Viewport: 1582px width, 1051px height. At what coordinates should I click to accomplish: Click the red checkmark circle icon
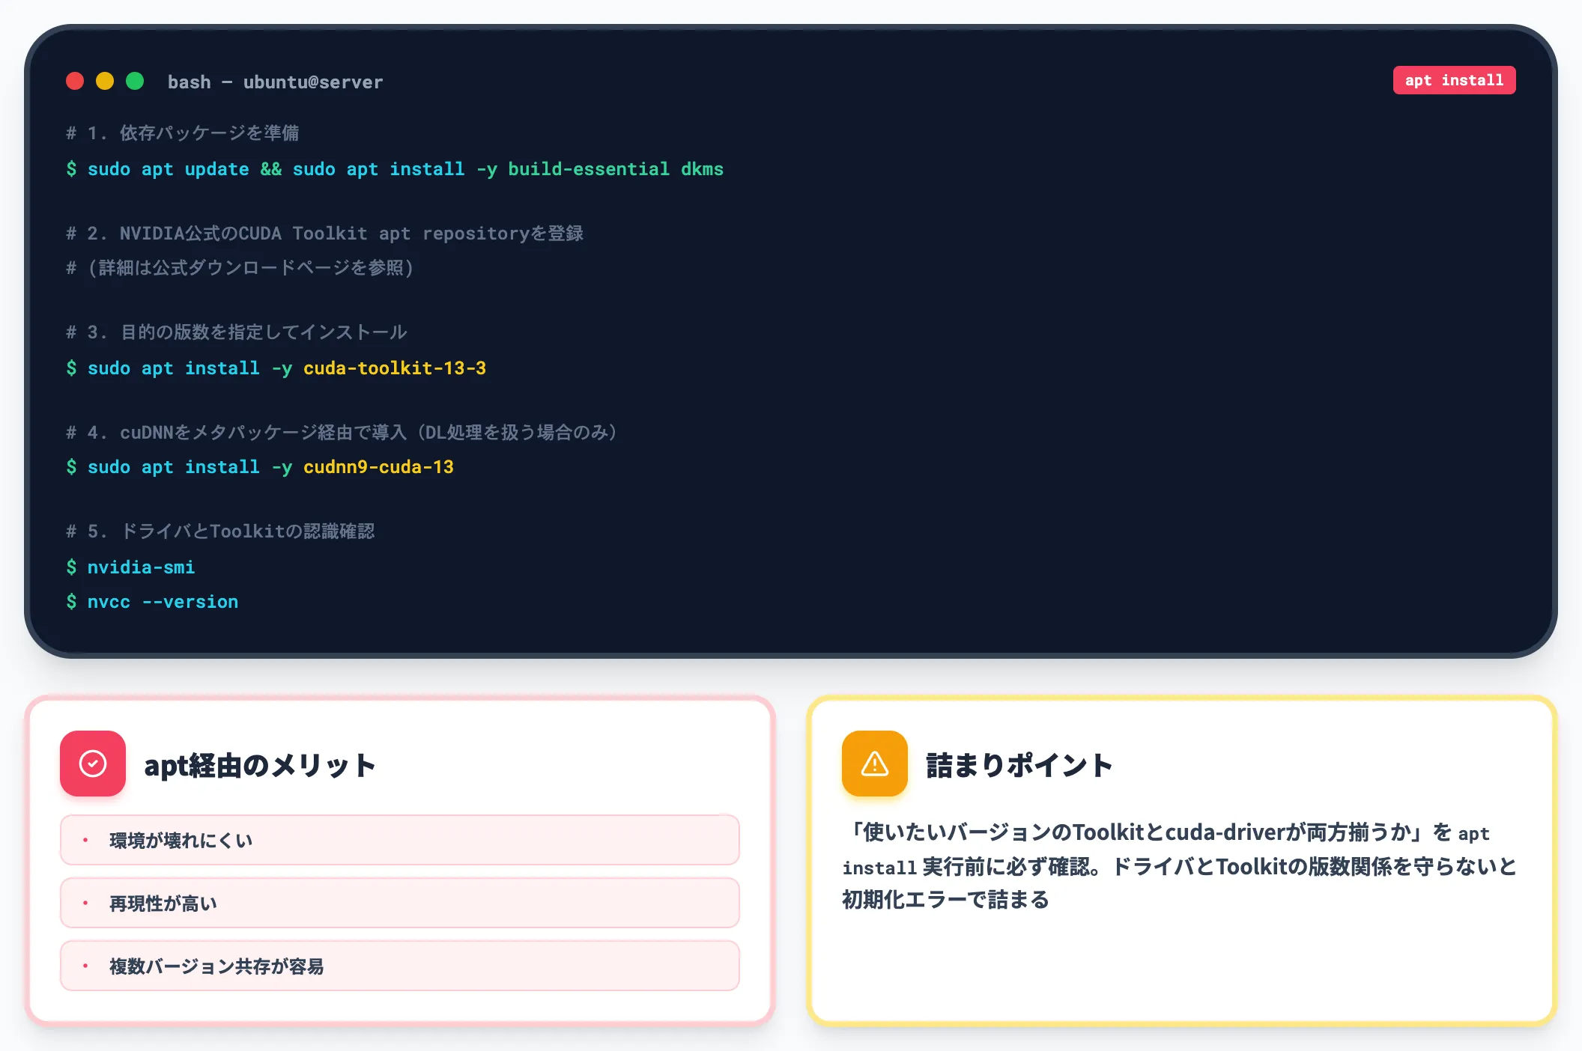pyautogui.click(x=93, y=764)
